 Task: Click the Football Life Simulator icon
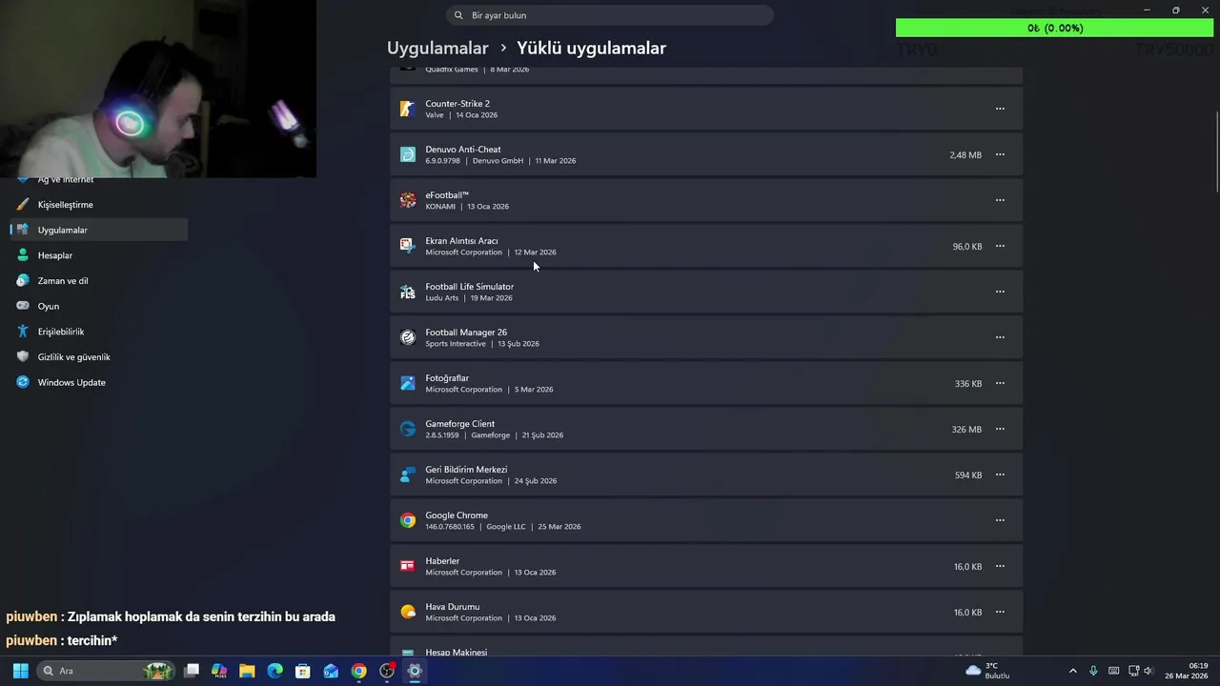[x=408, y=292]
